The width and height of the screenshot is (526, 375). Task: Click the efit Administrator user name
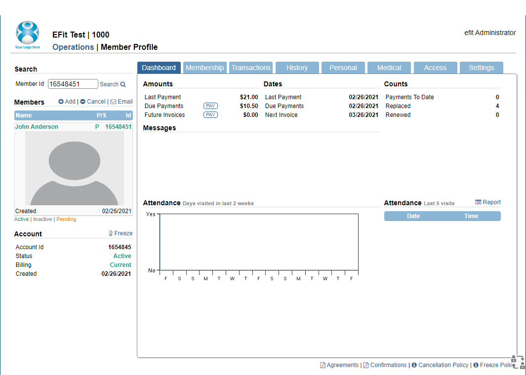490,33
